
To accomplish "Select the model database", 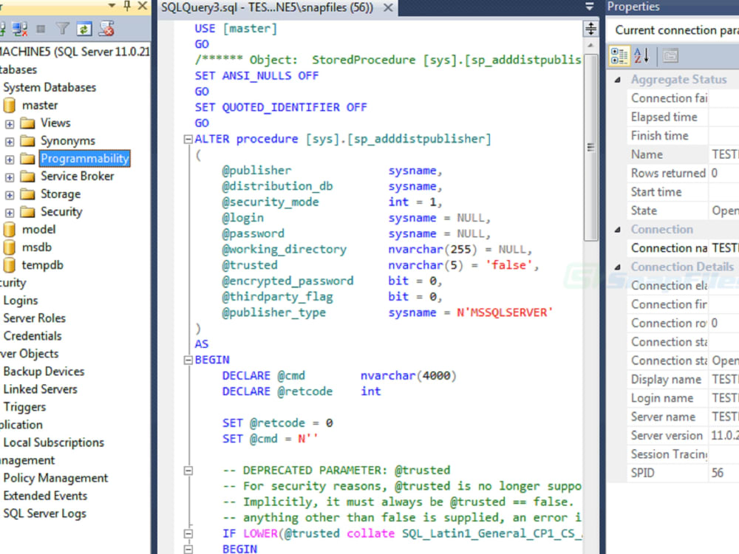I will pos(38,230).
